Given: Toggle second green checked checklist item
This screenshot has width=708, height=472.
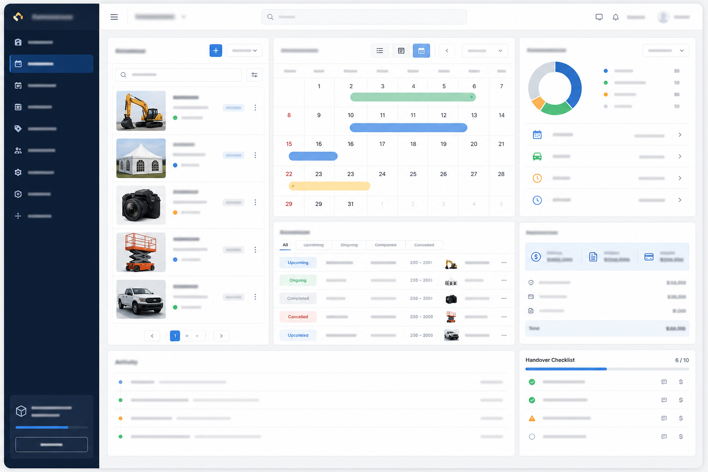Looking at the screenshot, I should pos(532,400).
